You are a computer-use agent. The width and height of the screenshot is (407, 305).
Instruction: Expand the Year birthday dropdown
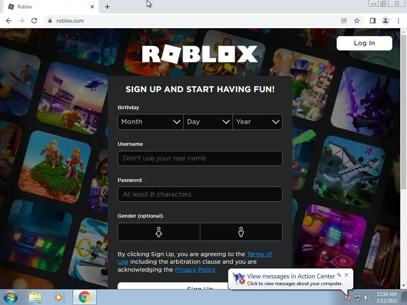click(258, 122)
